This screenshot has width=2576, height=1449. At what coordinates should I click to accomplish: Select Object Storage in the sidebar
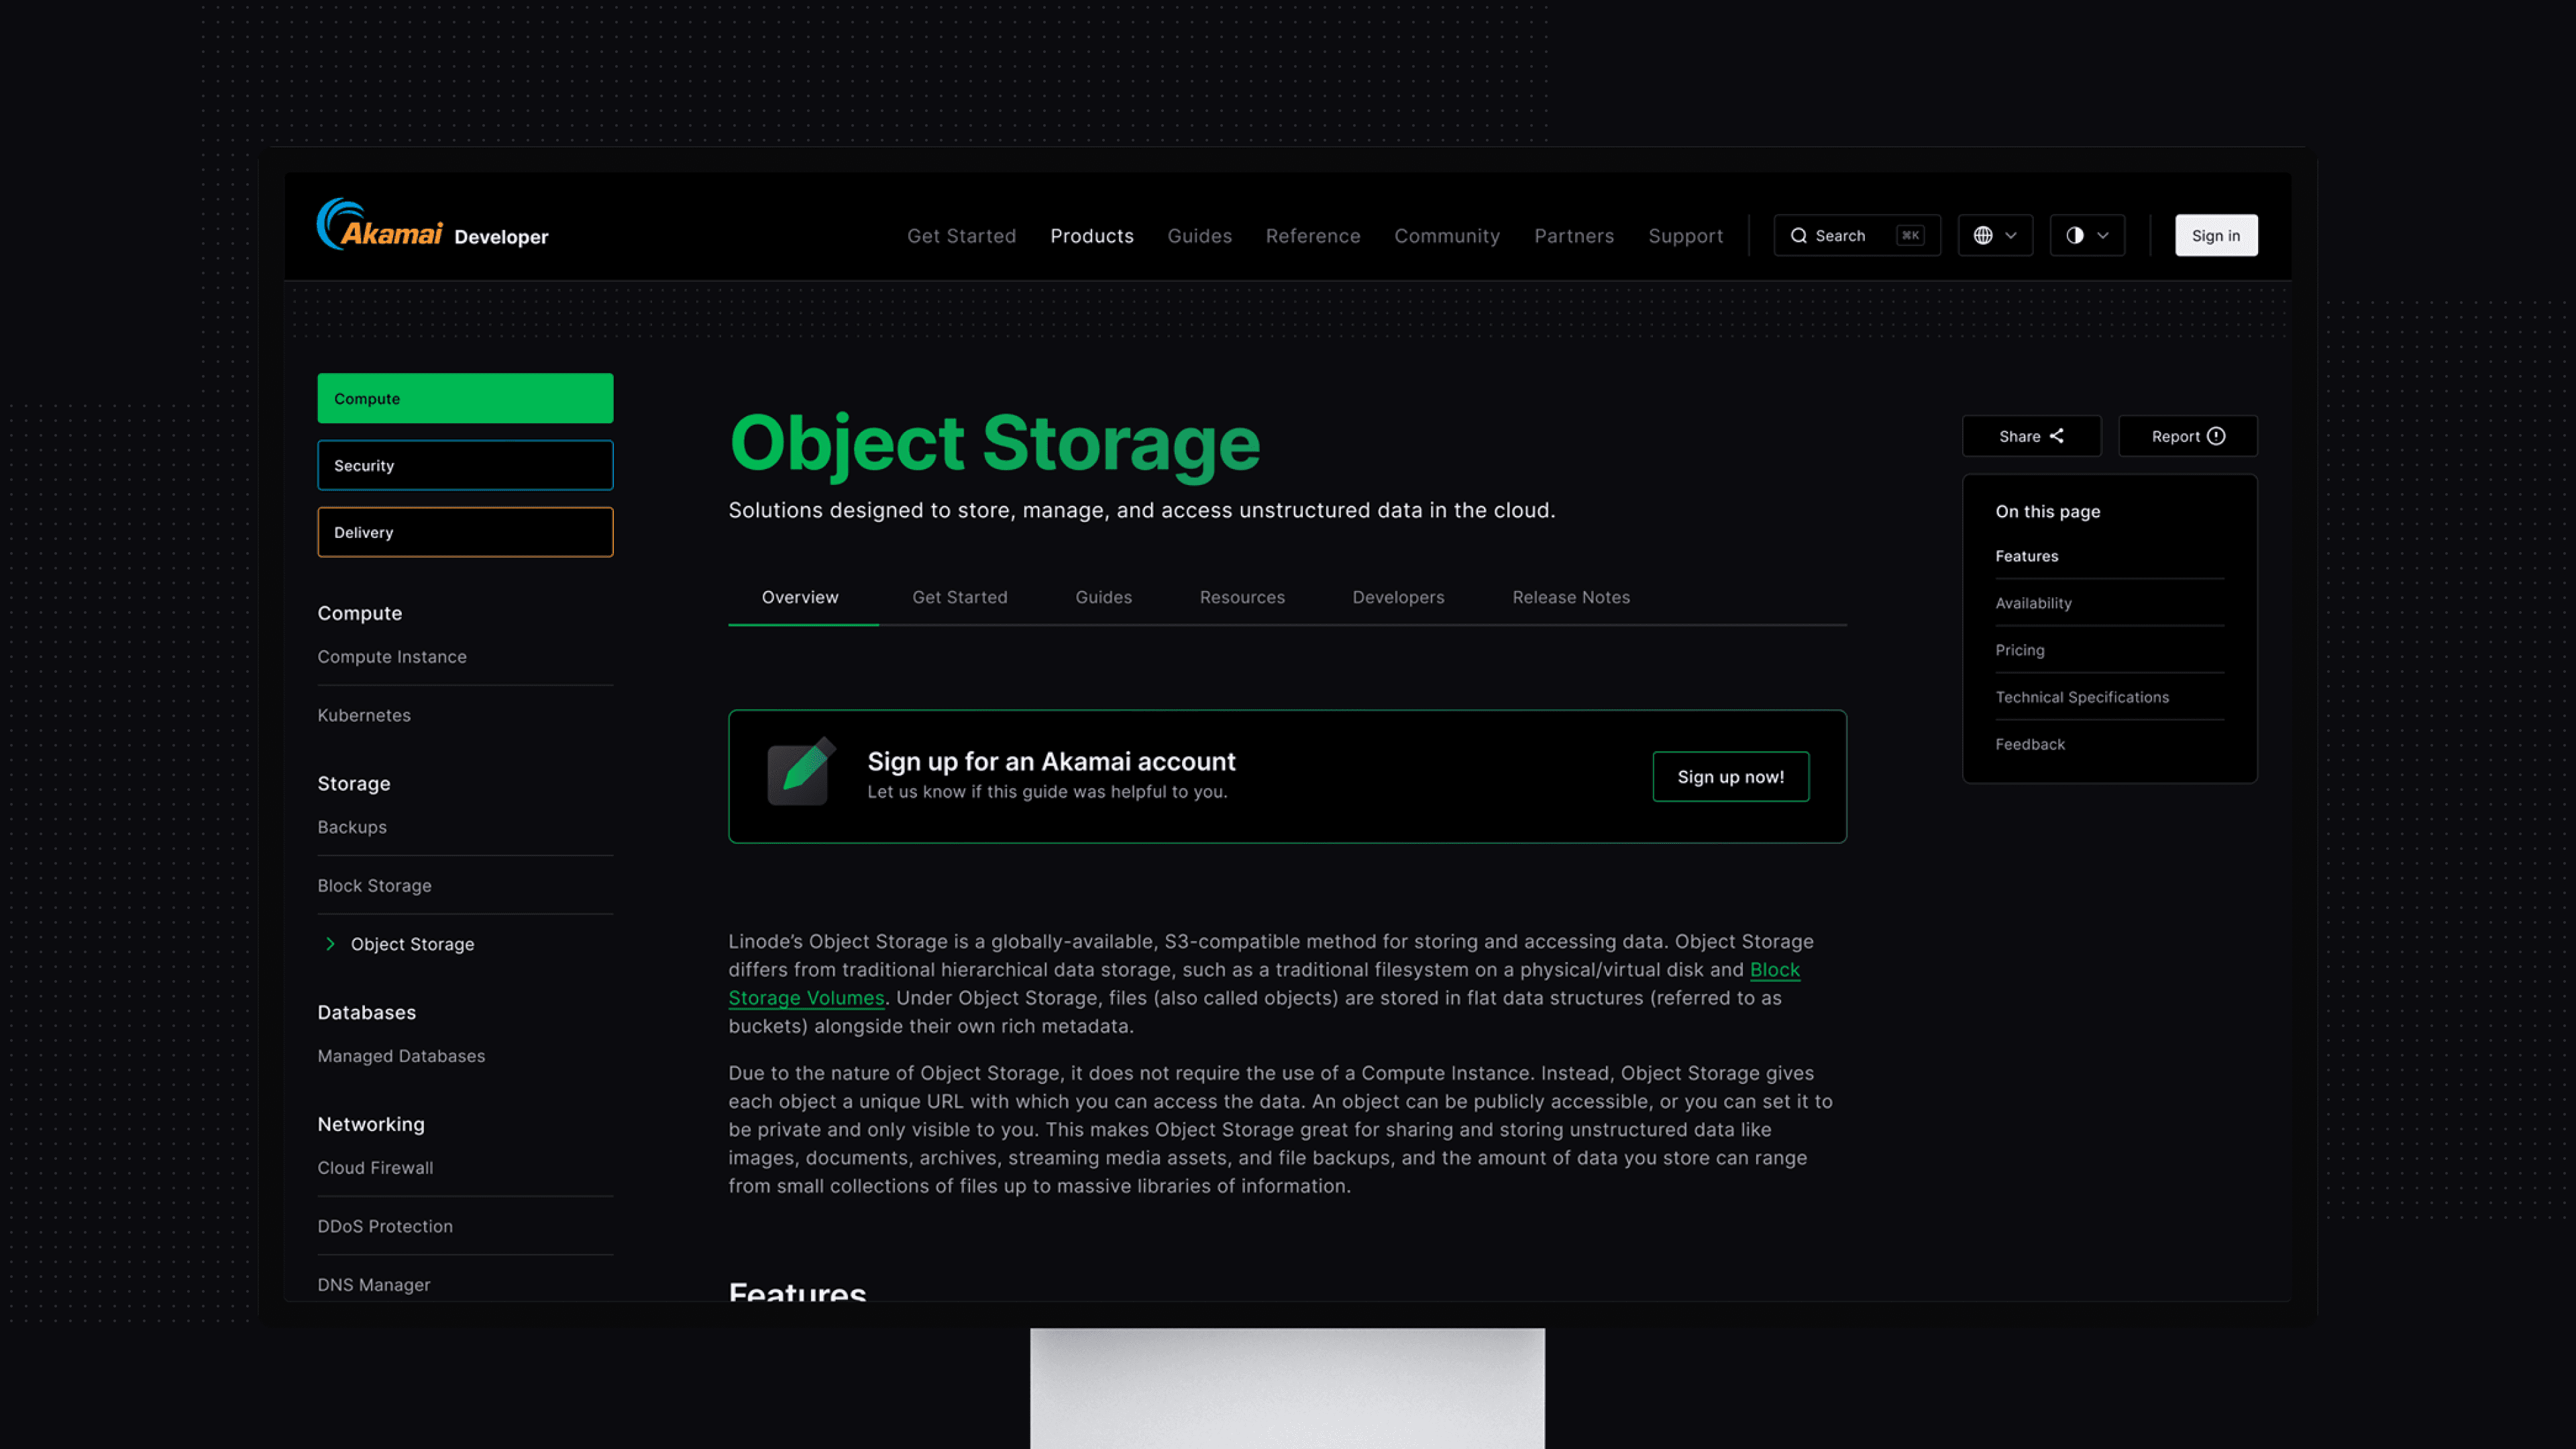pos(412,944)
